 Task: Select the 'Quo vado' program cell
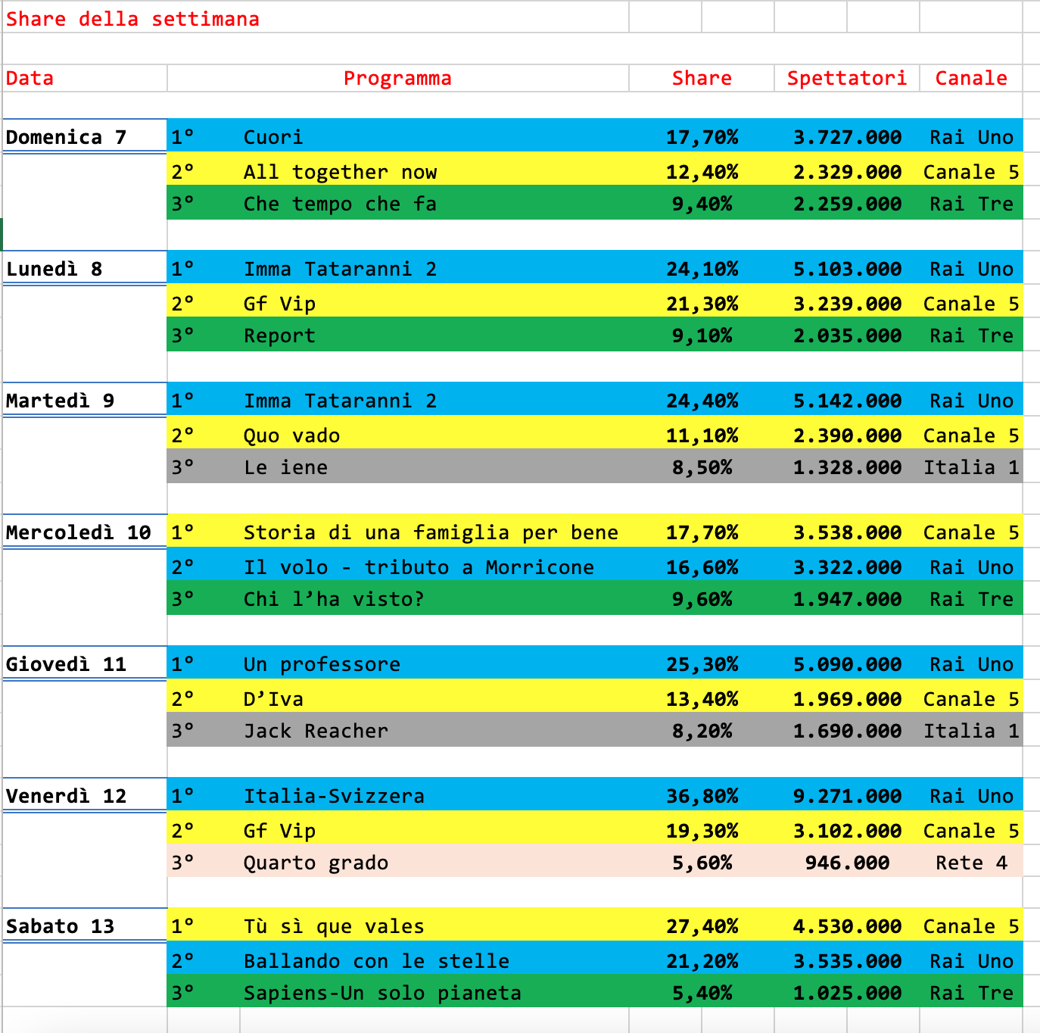pyautogui.click(x=291, y=435)
